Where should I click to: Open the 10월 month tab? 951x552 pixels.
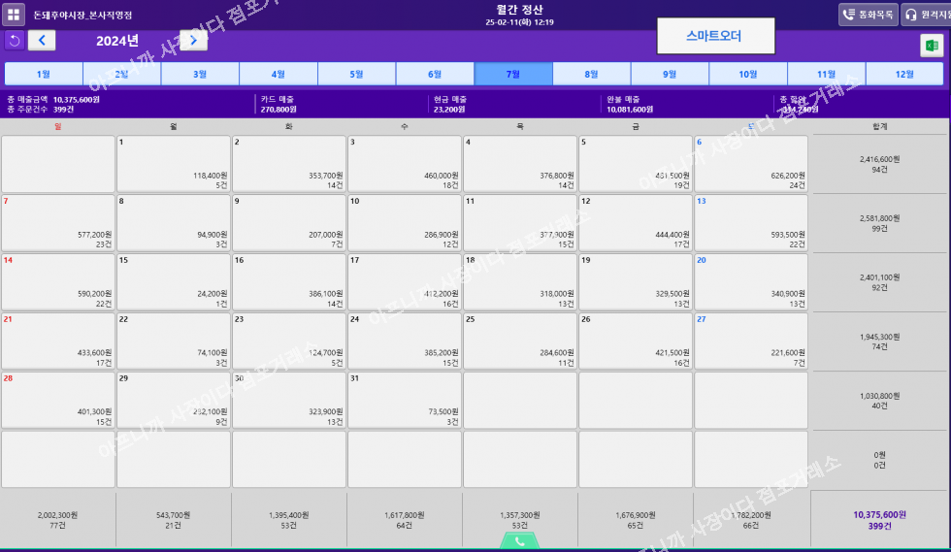tap(747, 74)
